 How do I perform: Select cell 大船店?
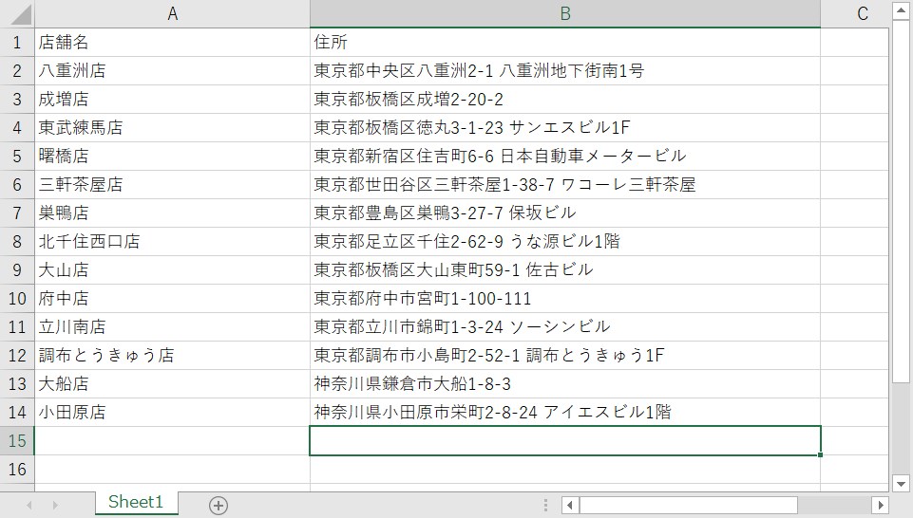(172, 384)
